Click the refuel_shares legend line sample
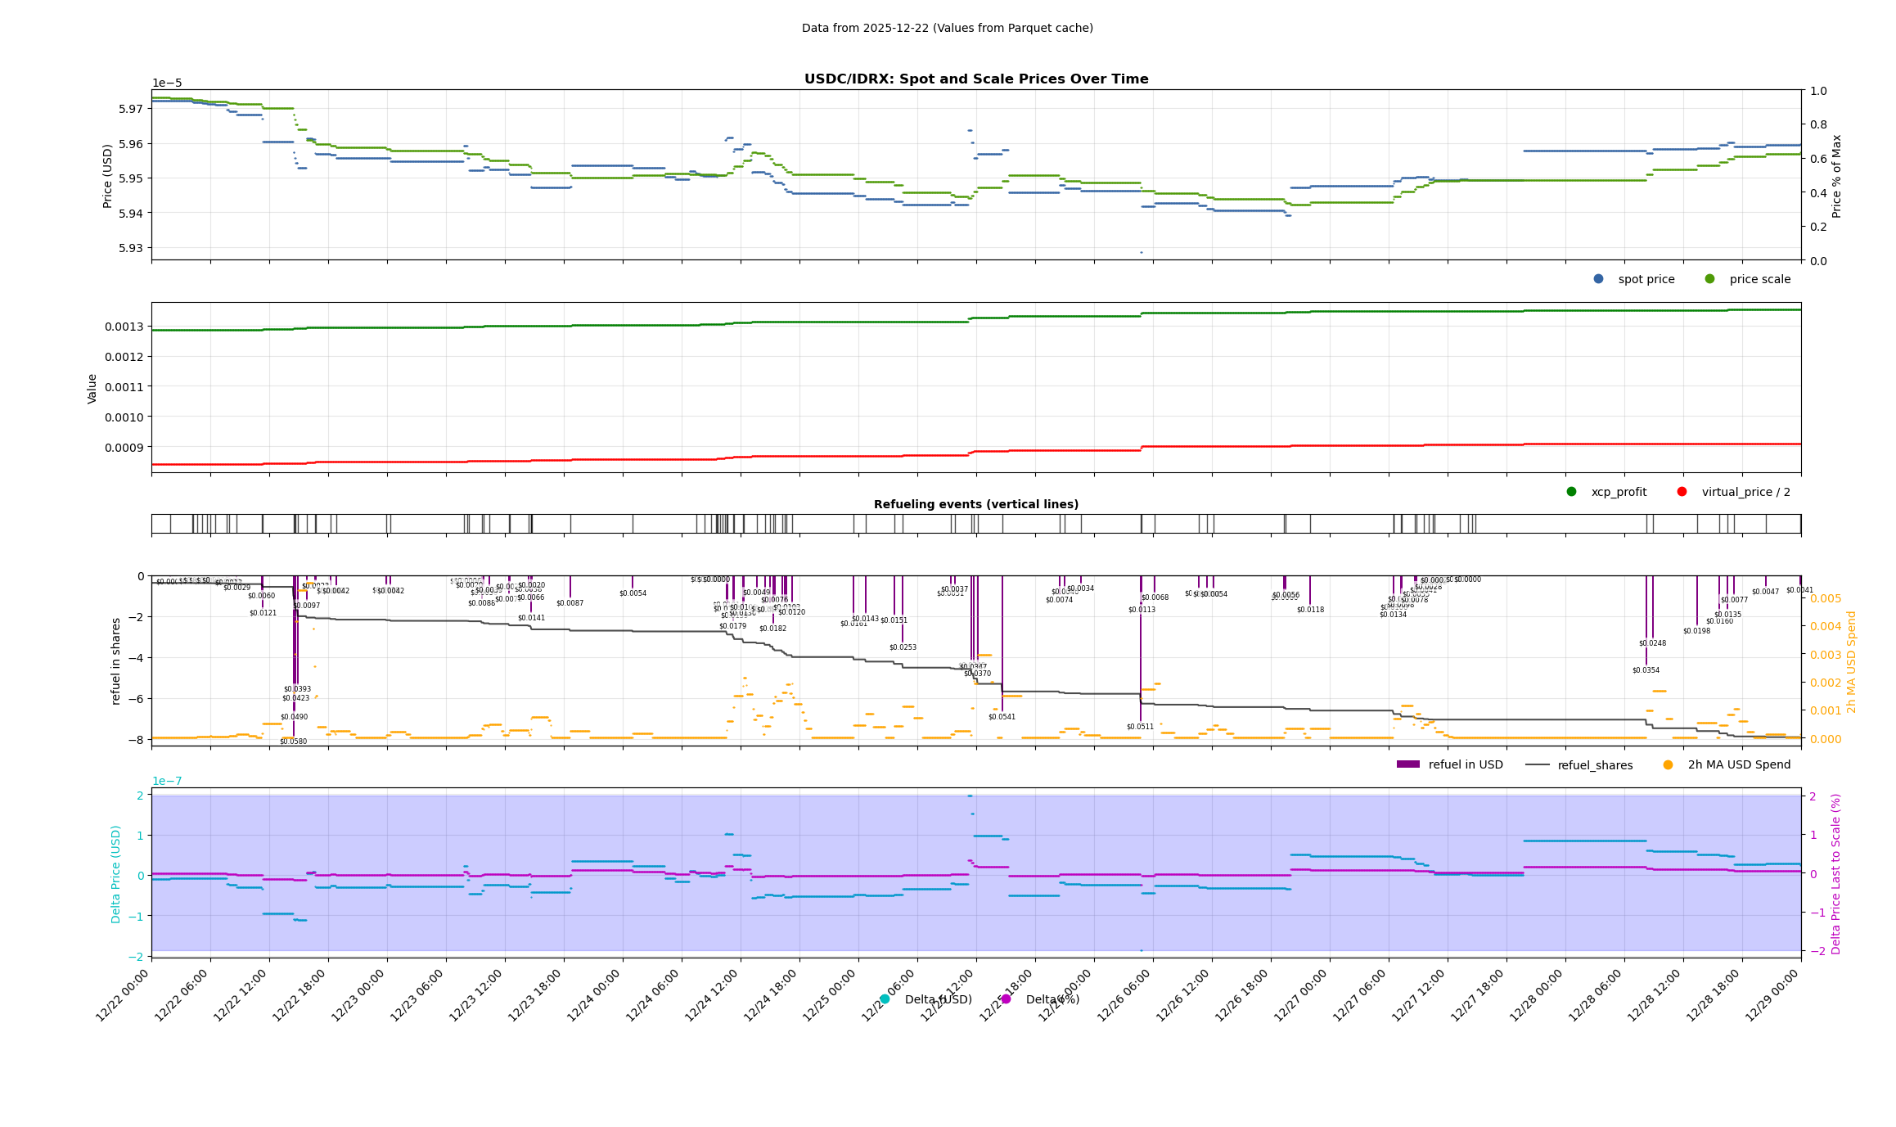 coord(1537,764)
